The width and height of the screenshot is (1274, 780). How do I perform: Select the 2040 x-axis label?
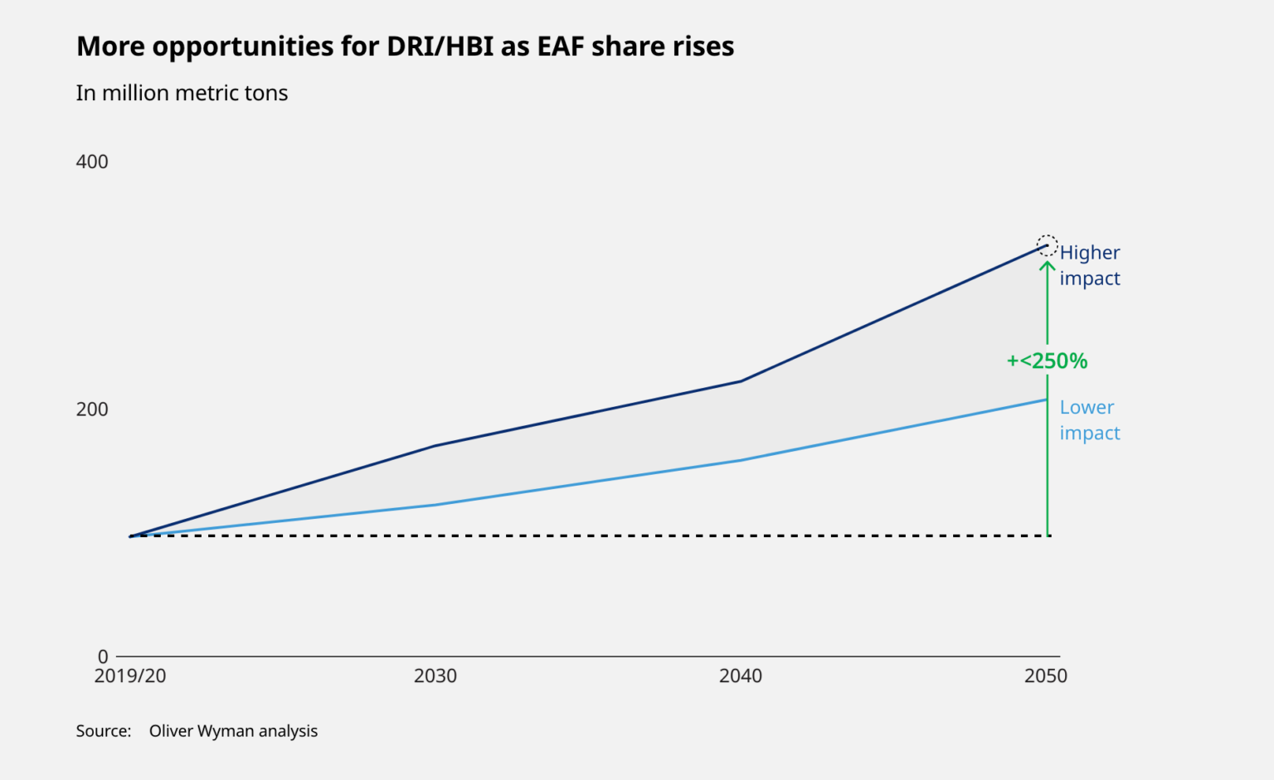741,676
